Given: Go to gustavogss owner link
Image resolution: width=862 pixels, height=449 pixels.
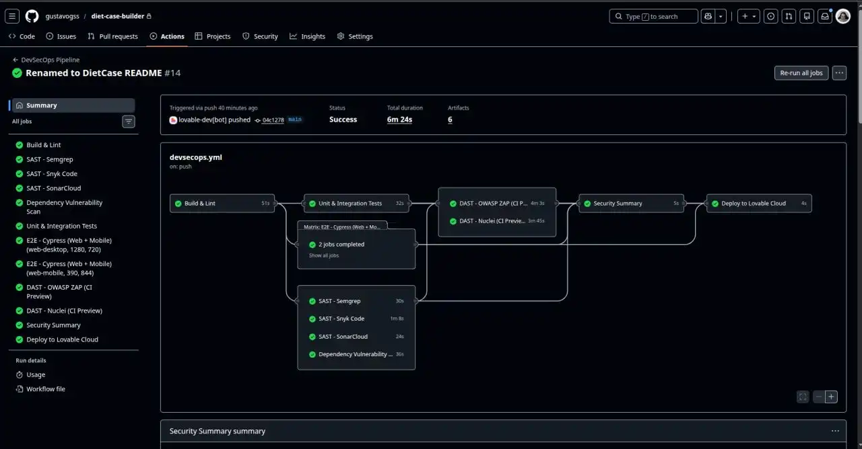Looking at the screenshot, I should point(61,16).
